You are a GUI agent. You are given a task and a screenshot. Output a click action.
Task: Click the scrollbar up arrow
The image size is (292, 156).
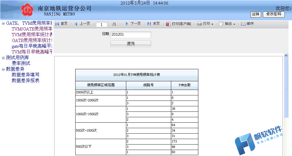[286, 55]
